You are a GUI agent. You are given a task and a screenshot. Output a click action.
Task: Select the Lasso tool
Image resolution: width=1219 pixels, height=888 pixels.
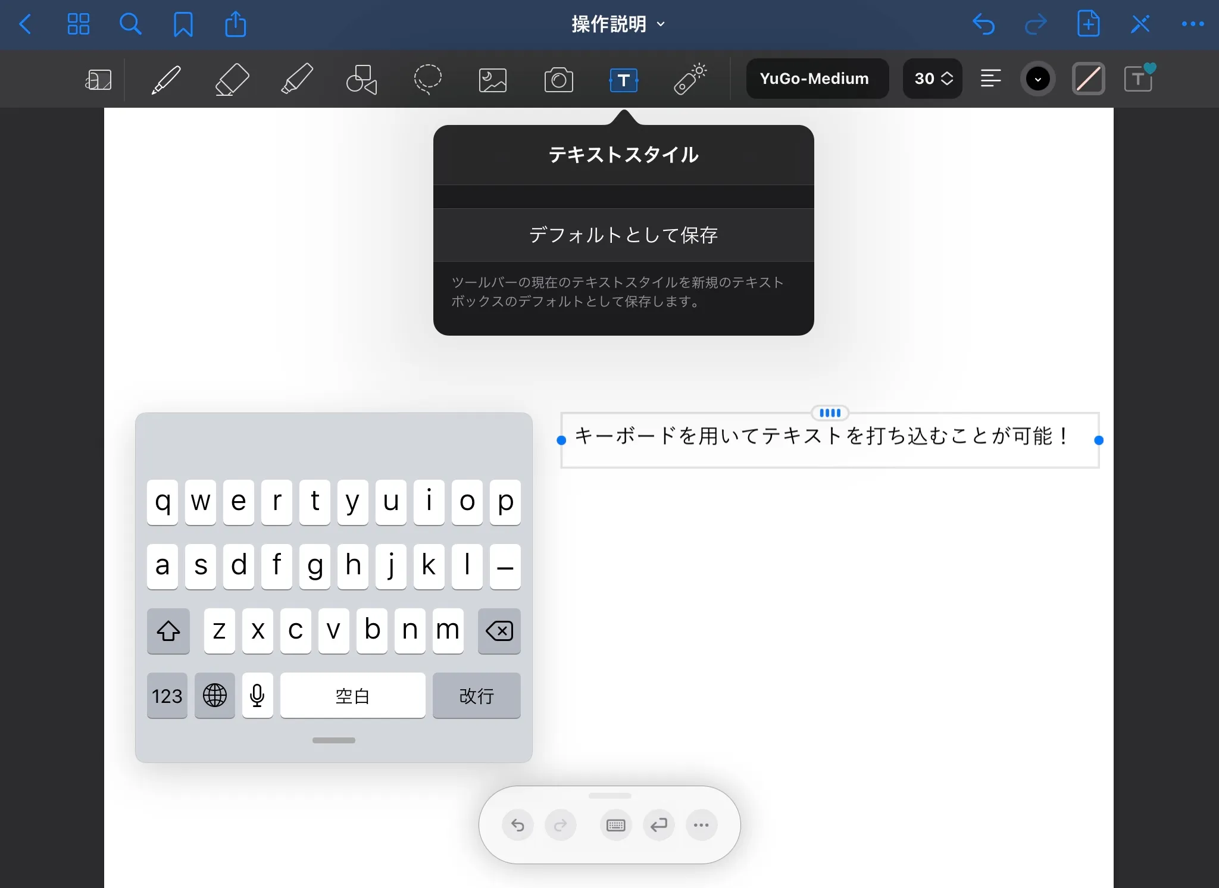click(x=427, y=79)
